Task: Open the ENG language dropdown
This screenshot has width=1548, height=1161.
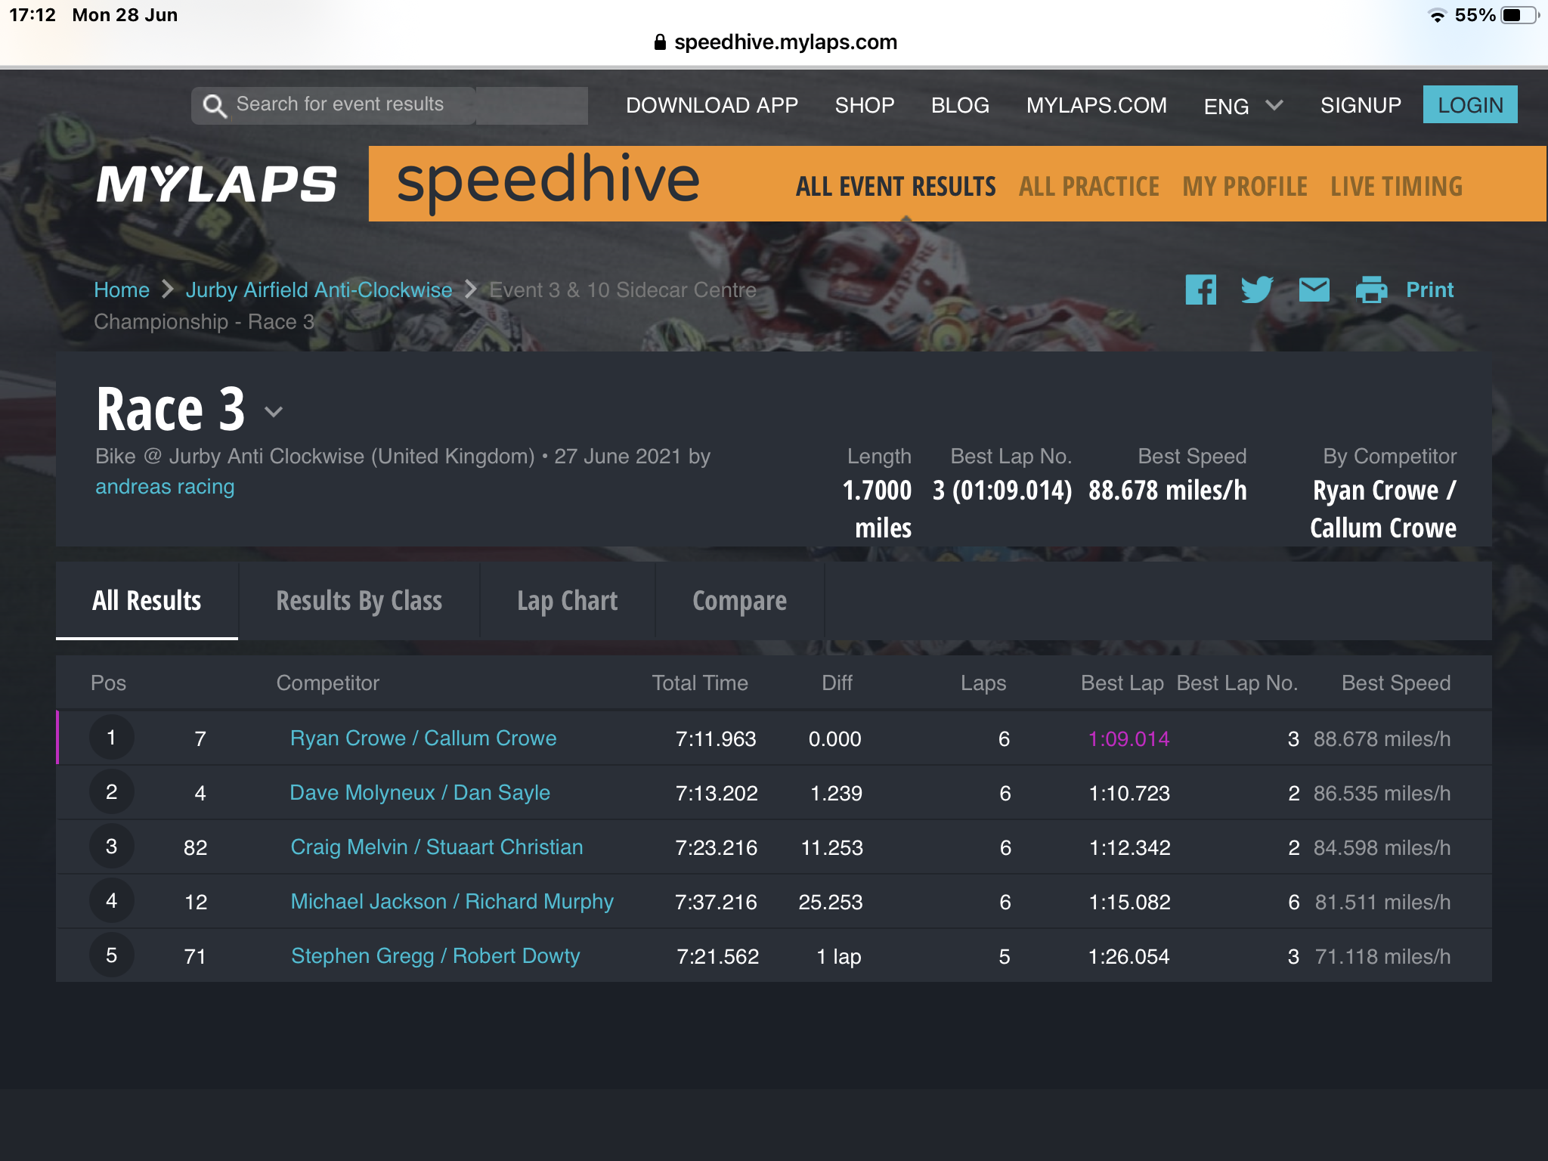Action: 1243,106
